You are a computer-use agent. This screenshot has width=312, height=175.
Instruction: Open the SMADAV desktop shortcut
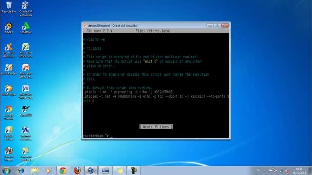[x=26, y=28]
